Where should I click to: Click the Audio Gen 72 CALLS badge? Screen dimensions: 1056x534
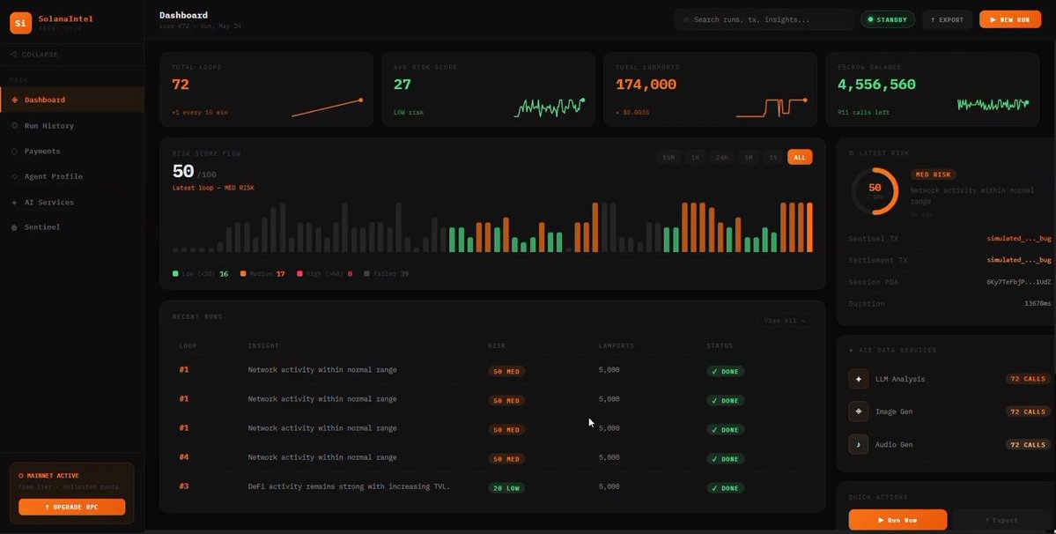1028,444
